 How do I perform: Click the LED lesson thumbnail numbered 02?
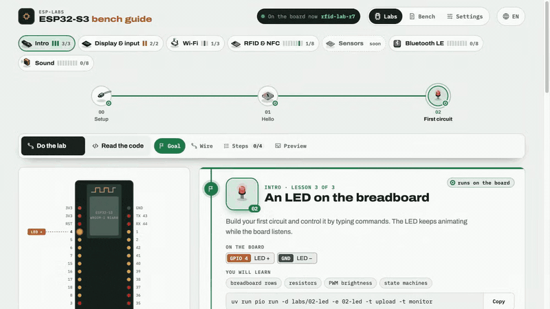[242, 194]
